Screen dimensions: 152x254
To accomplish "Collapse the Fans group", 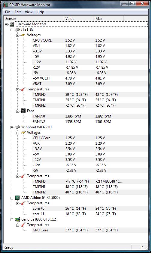I will (17, 111).
